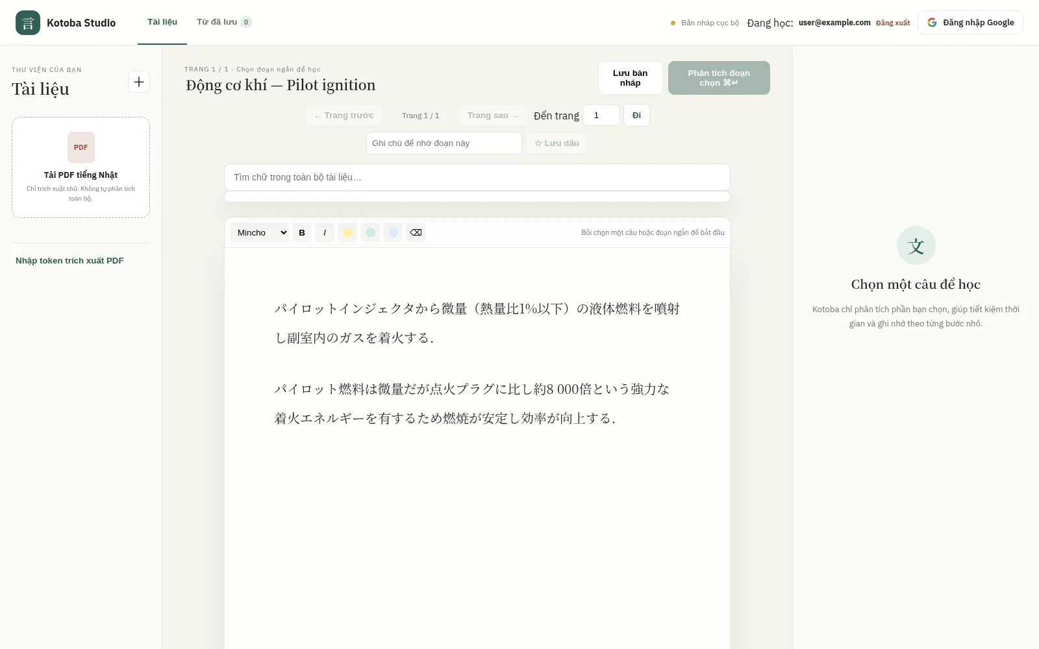
Task: Click the 文 icon in study panel
Action: pos(916,245)
